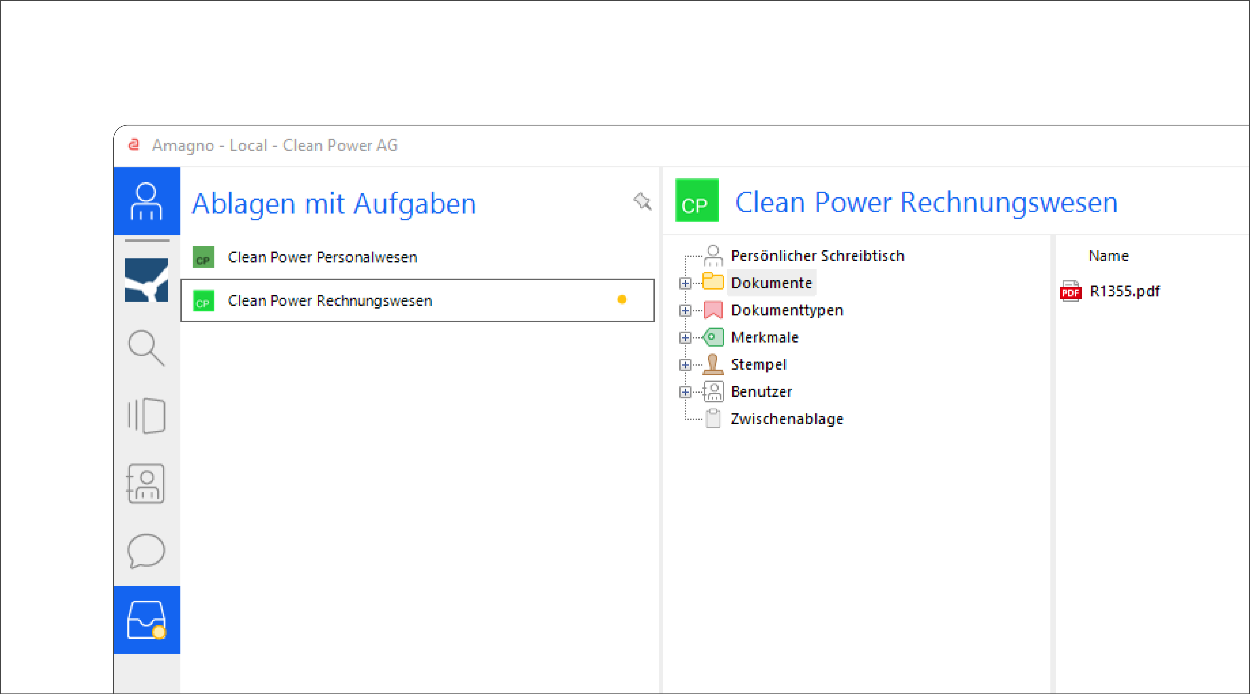This screenshot has width=1250, height=694.
Task: Click CP icon of Clean Power Rechnungswesen row
Action: coord(203,301)
